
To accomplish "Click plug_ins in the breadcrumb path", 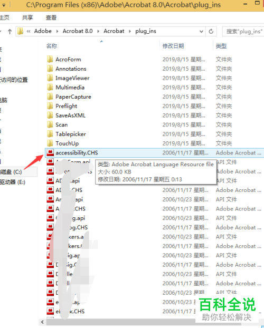I will 146,31.
